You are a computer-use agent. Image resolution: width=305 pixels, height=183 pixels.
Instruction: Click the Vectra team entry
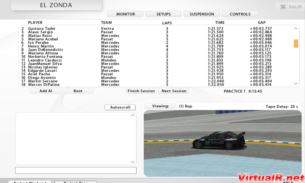point(107,29)
